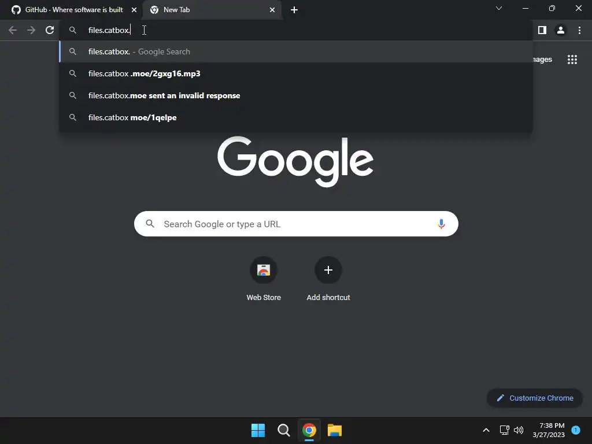
Task: Minimize the Chrome window
Action: tap(525, 8)
